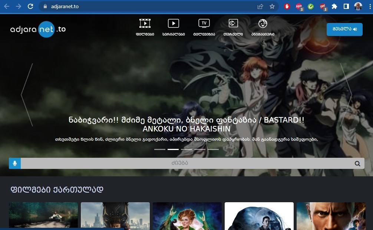Open the Chrome three-dot menu
Viewport: 373px width, 230px height.
point(370,6)
